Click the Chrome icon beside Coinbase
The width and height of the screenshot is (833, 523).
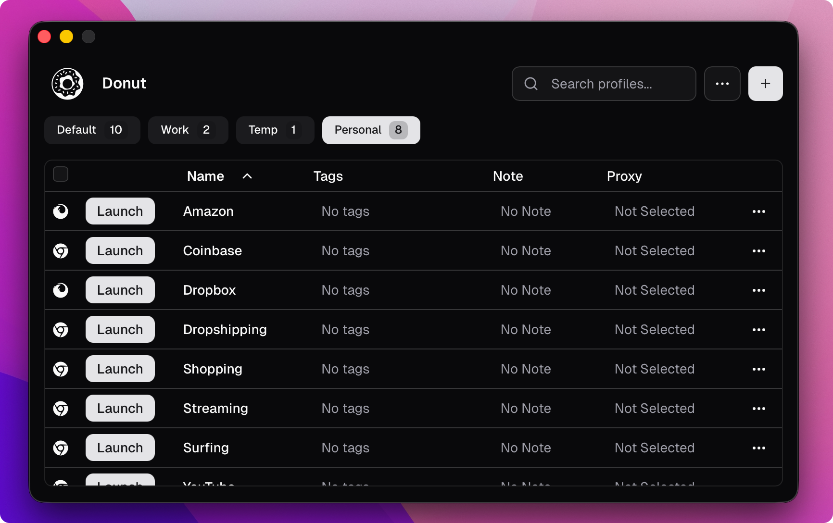[x=61, y=250]
